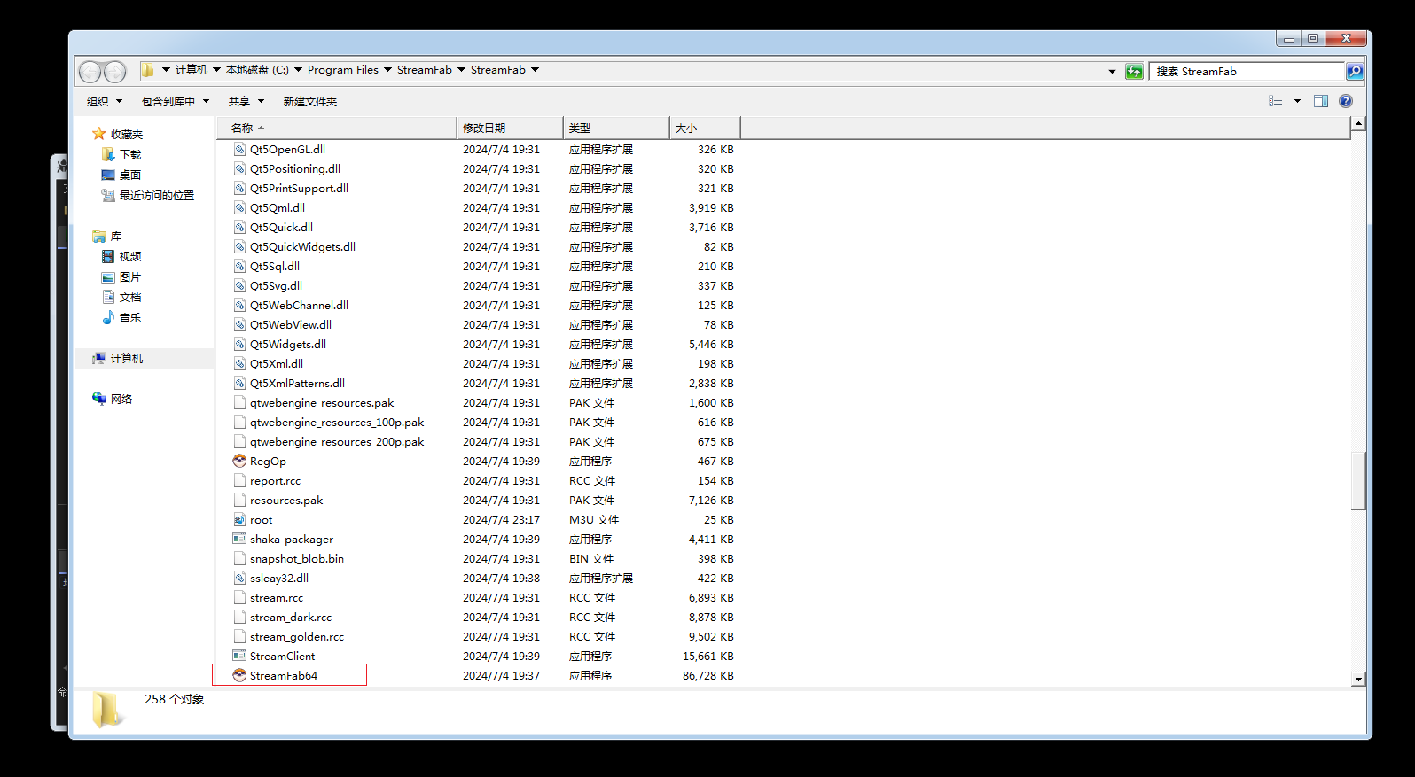1415x777 pixels.
Task: Open the view options dropdown arrow
Action: pos(1297,101)
